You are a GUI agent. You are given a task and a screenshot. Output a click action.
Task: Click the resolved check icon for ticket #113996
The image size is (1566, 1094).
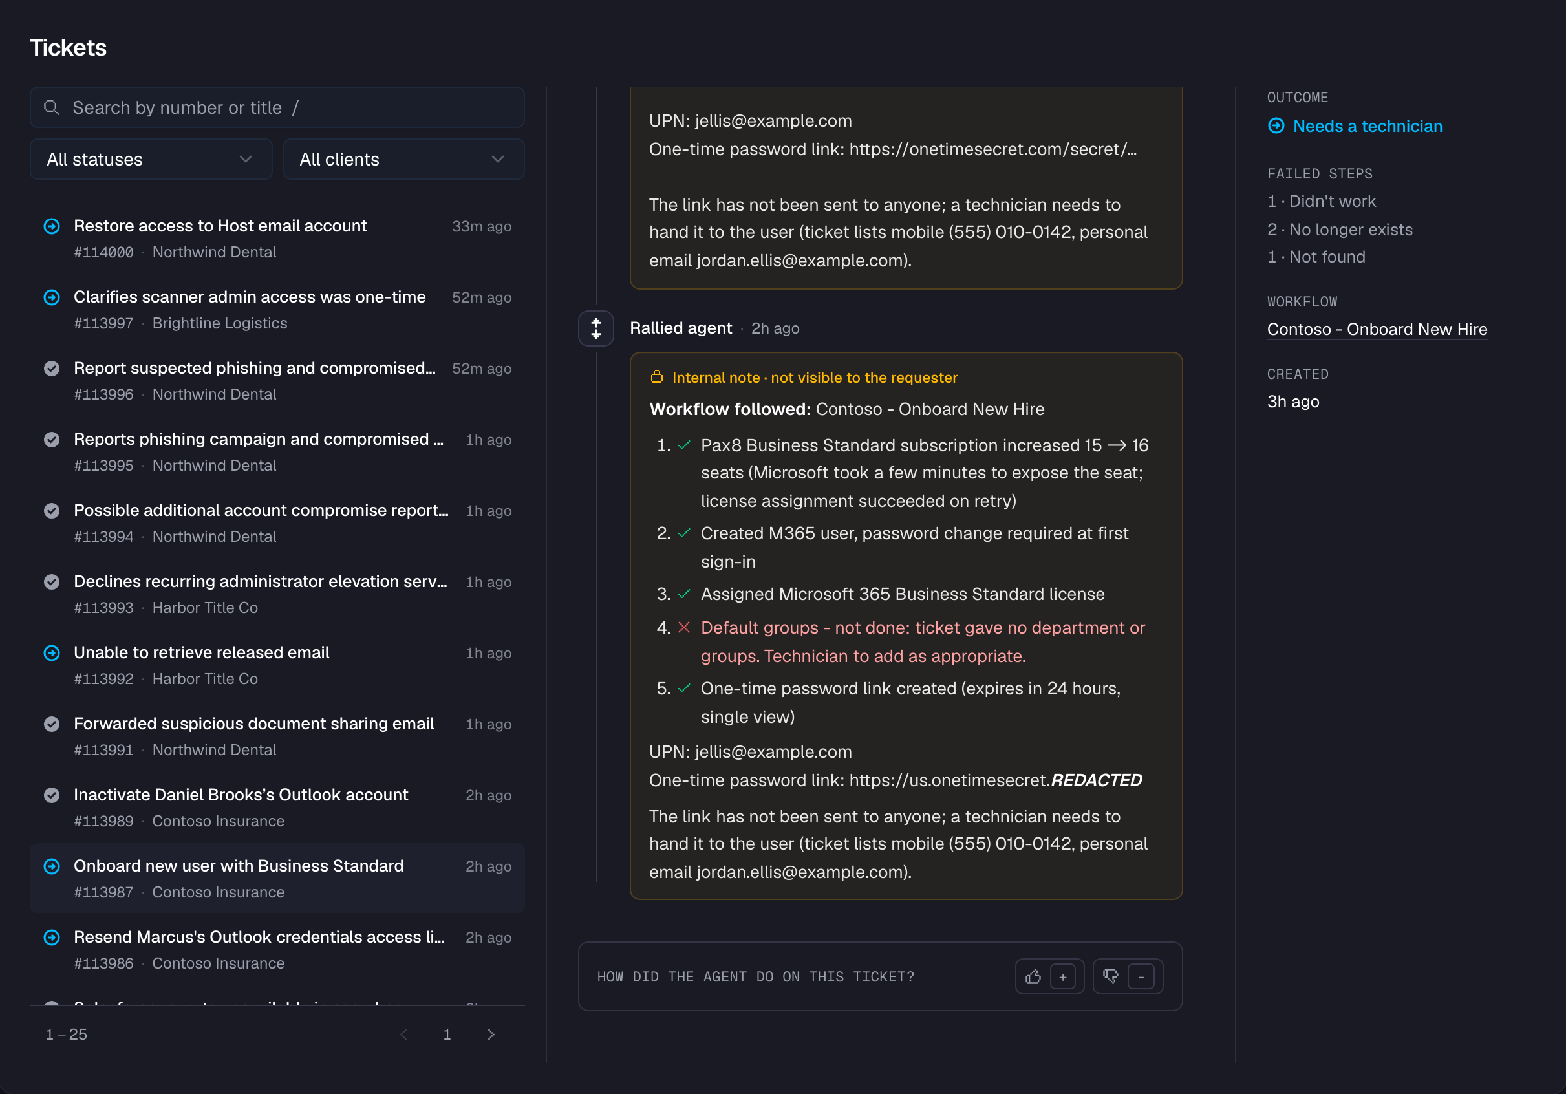[52, 369]
